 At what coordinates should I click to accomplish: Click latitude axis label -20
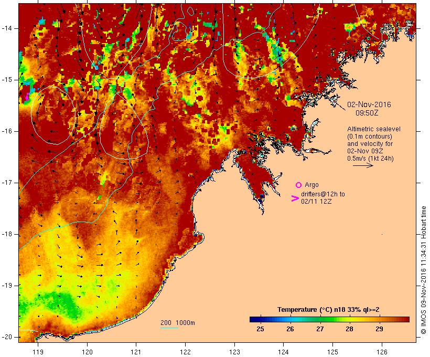(x=7, y=337)
